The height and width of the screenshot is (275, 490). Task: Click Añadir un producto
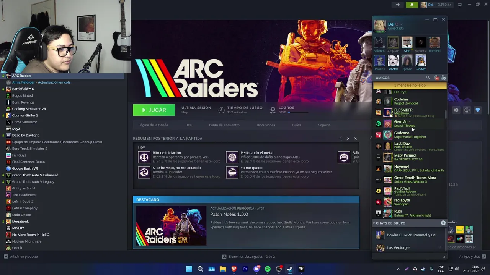click(x=21, y=257)
